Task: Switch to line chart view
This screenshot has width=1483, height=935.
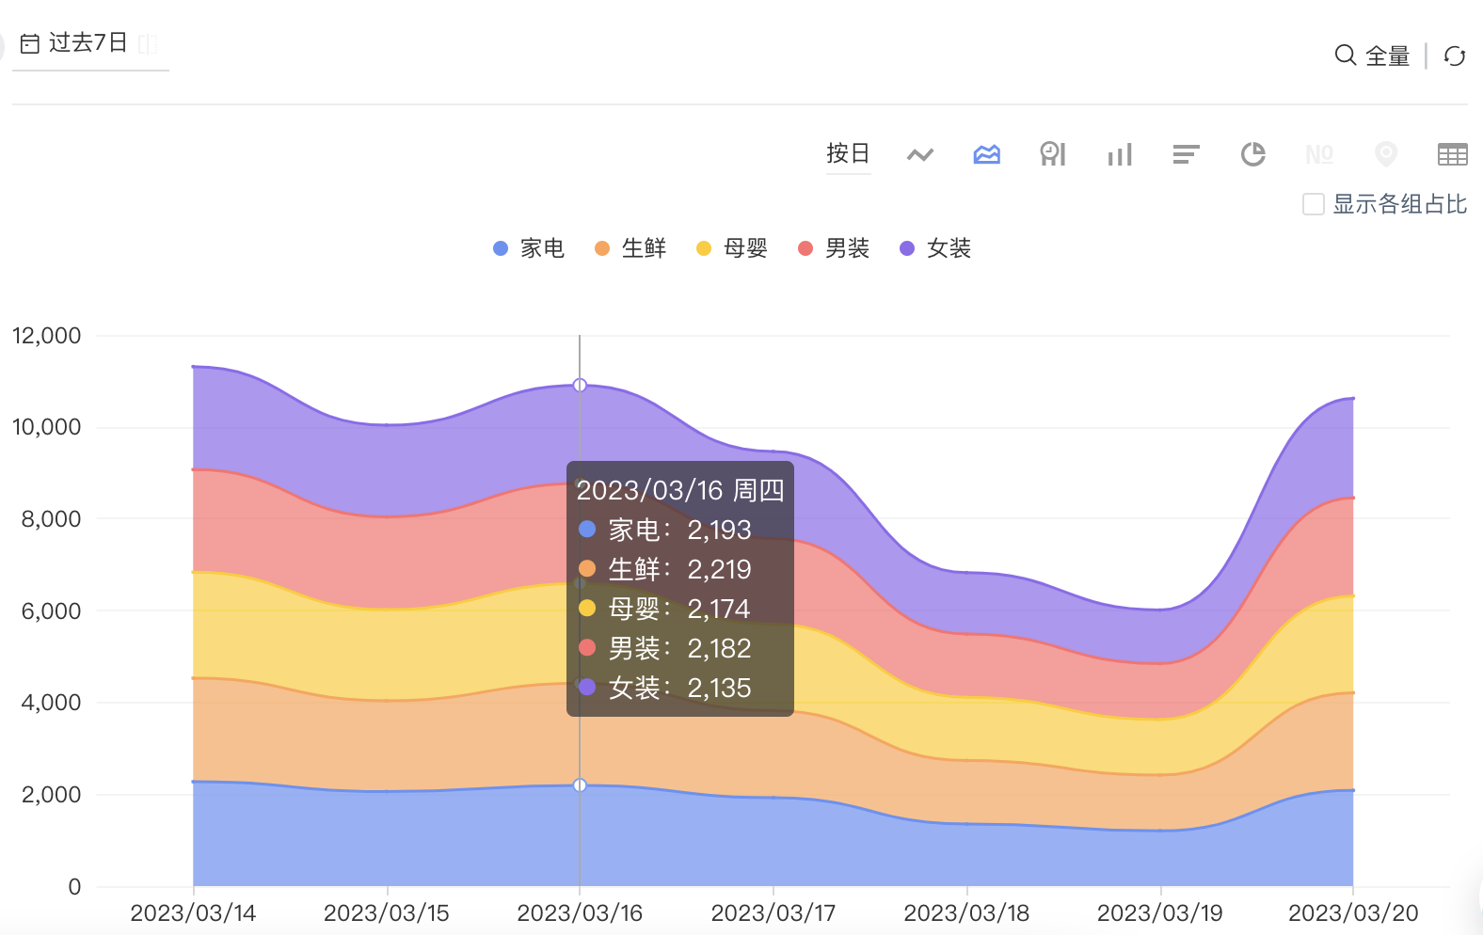Action: (x=920, y=154)
